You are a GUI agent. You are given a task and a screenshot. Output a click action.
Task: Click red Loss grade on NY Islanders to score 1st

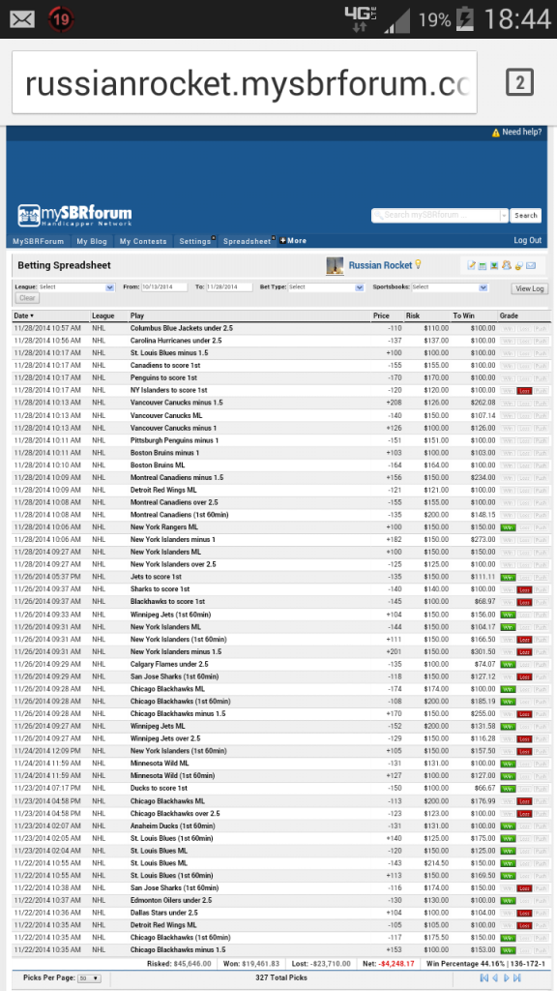pos(524,391)
